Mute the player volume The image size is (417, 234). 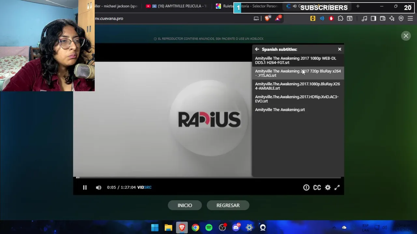tap(98, 188)
